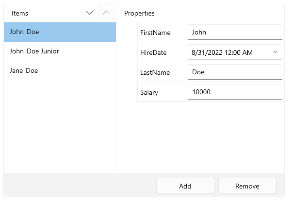Click the Items header text
The height and width of the screenshot is (205, 293).
click(19, 13)
